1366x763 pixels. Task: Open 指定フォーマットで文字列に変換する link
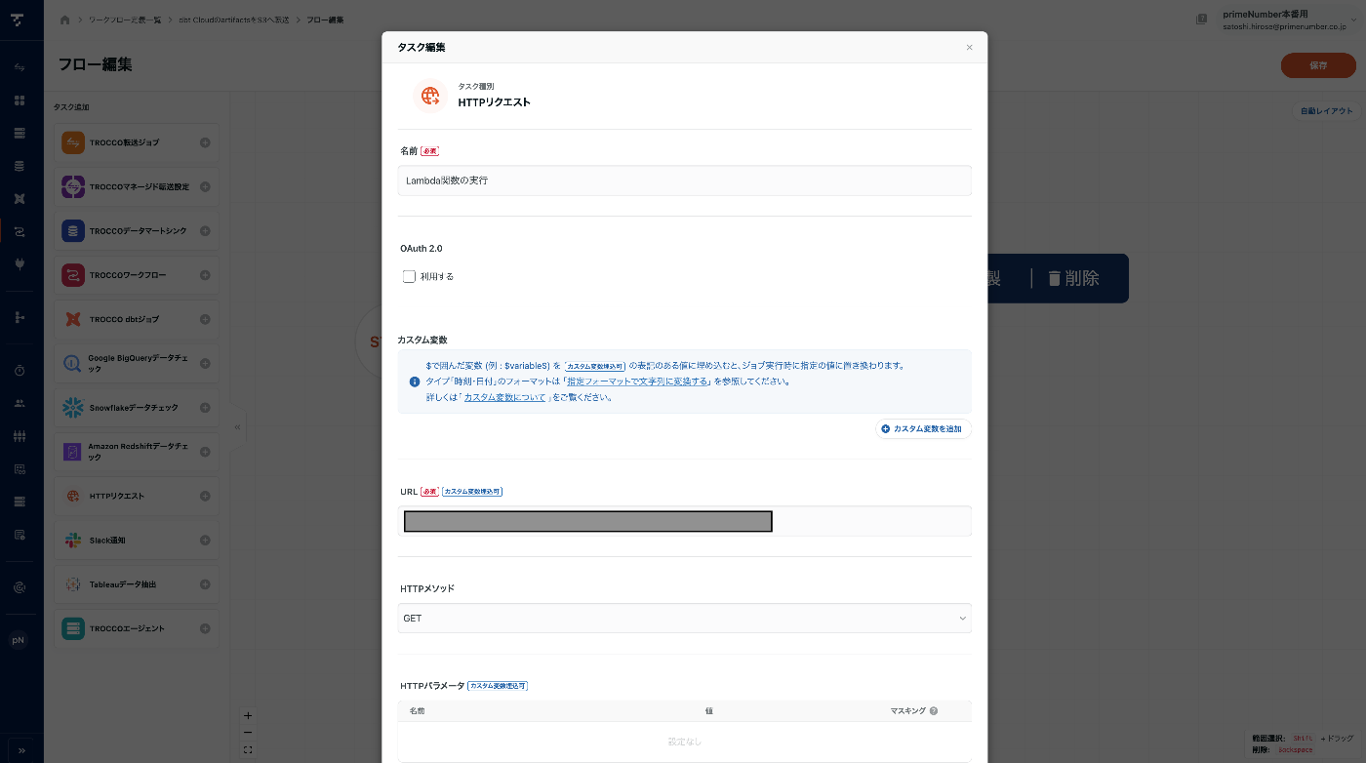coord(638,381)
